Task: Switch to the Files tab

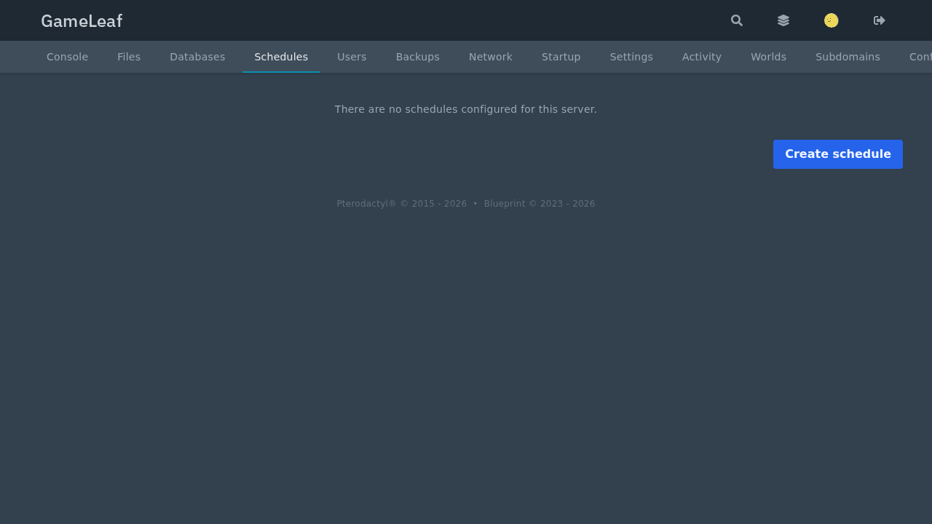Action: click(129, 57)
